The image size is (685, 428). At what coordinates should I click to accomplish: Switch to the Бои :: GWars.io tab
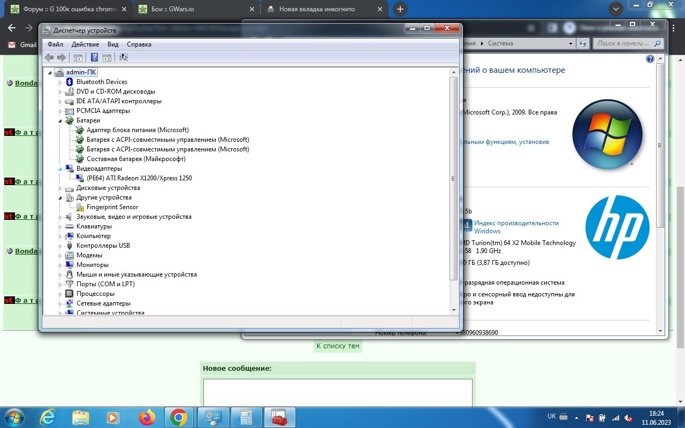(196, 9)
